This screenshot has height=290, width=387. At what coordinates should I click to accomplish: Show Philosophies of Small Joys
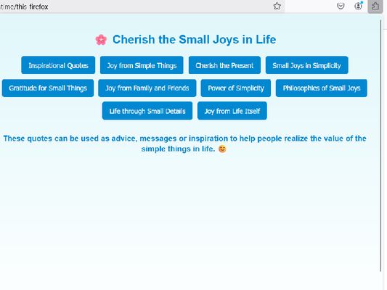click(322, 88)
